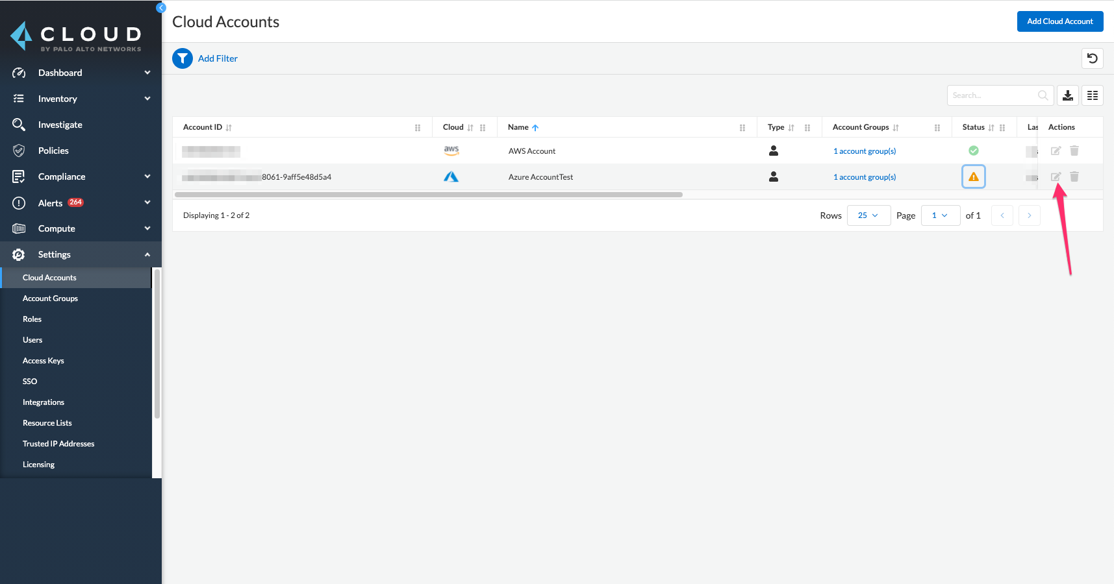Image resolution: width=1114 pixels, height=584 pixels.
Task: Click the Add Filter funnel icon
Action: click(183, 58)
